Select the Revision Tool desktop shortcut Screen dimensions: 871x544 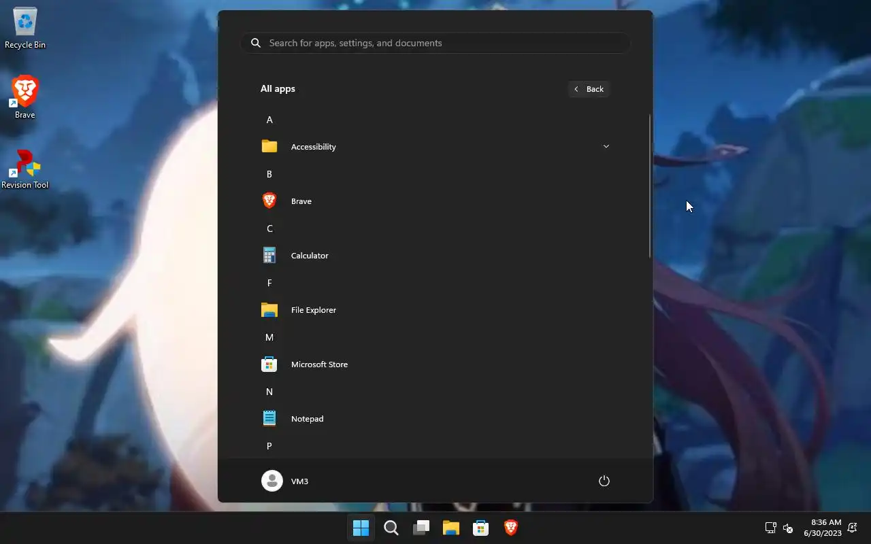pos(25,169)
